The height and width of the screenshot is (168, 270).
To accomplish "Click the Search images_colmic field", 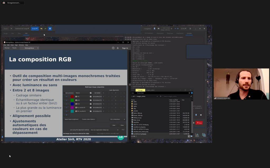I will point(177,97).
